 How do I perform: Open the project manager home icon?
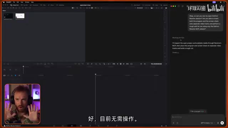[162, 126]
